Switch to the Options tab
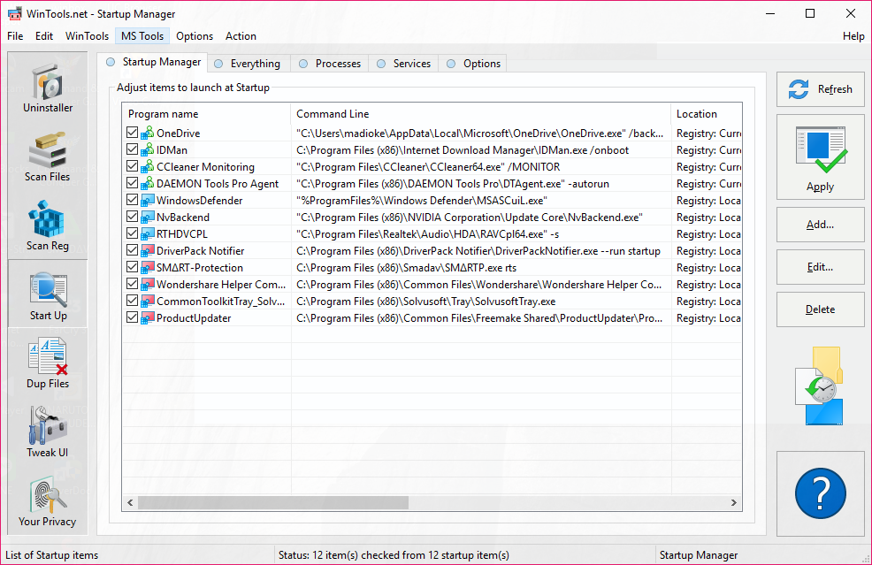The height and width of the screenshot is (565, 872). coord(473,64)
